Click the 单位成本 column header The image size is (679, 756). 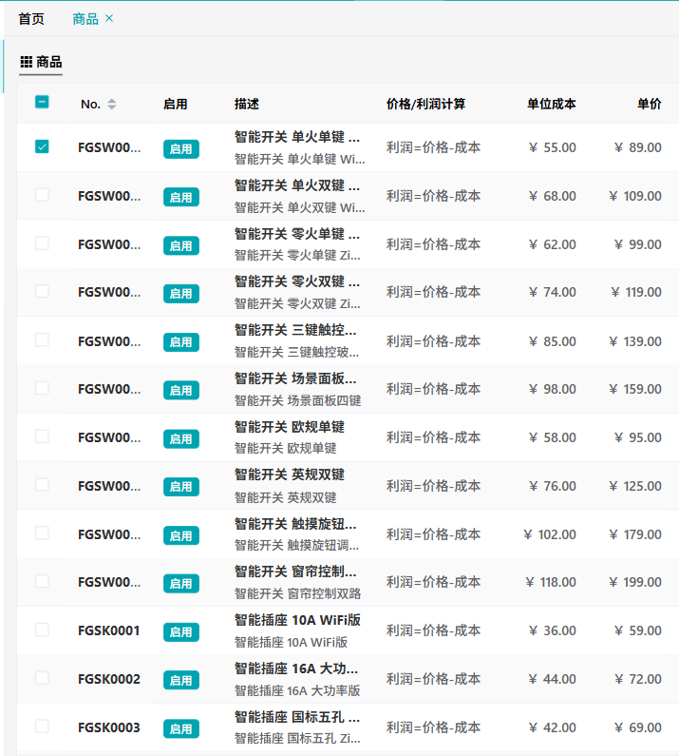point(552,104)
